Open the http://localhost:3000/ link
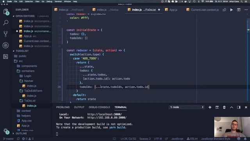This screenshot has width=250, height=141. click(105, 114)
